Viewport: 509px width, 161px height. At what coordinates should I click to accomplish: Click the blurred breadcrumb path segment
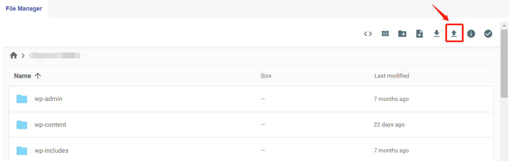[55, 55]
